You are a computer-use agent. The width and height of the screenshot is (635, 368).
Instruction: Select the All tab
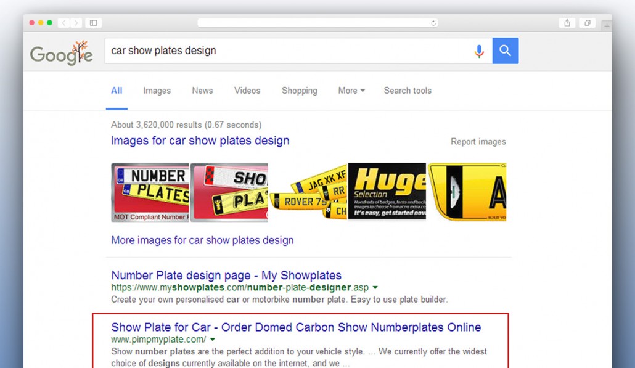pyautogui.click(x=117, y=91)
